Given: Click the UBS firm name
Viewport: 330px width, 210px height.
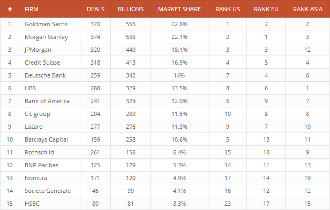Looking at the screenshot, I should (31, 88).
